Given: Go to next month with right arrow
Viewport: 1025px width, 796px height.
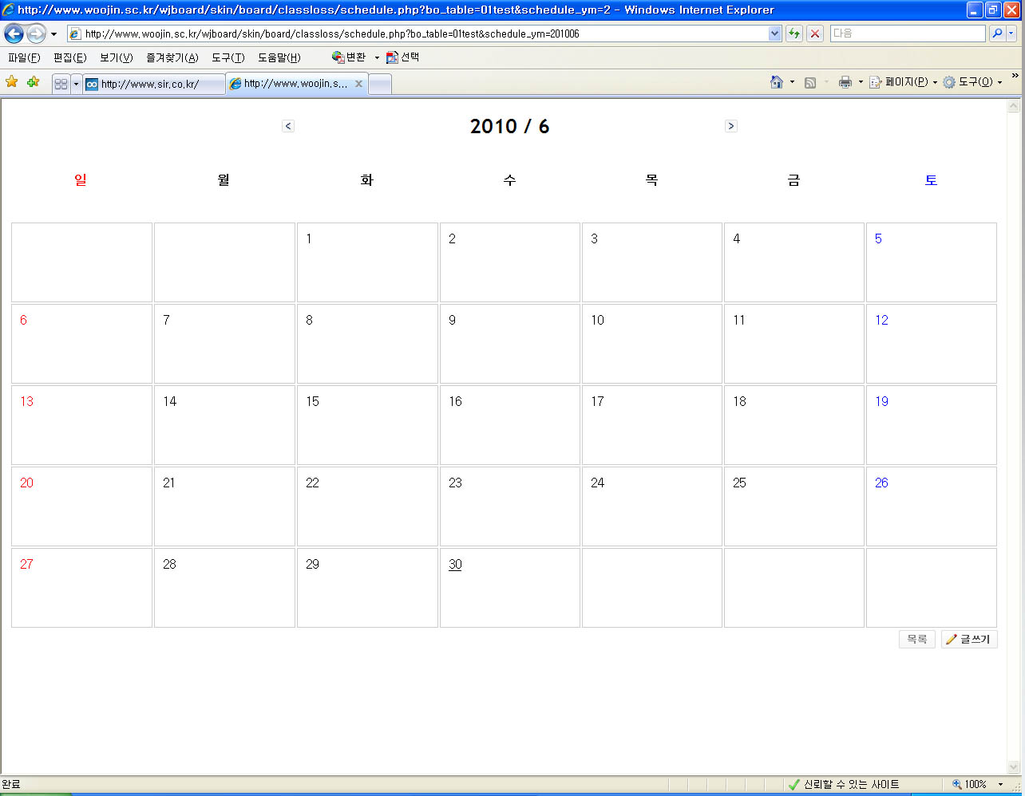Looking at the screenshot, I should point(730,126).
